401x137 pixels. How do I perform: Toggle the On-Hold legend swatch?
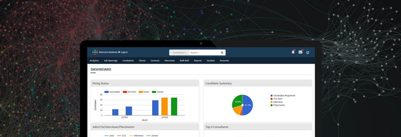tap(125, 92)
